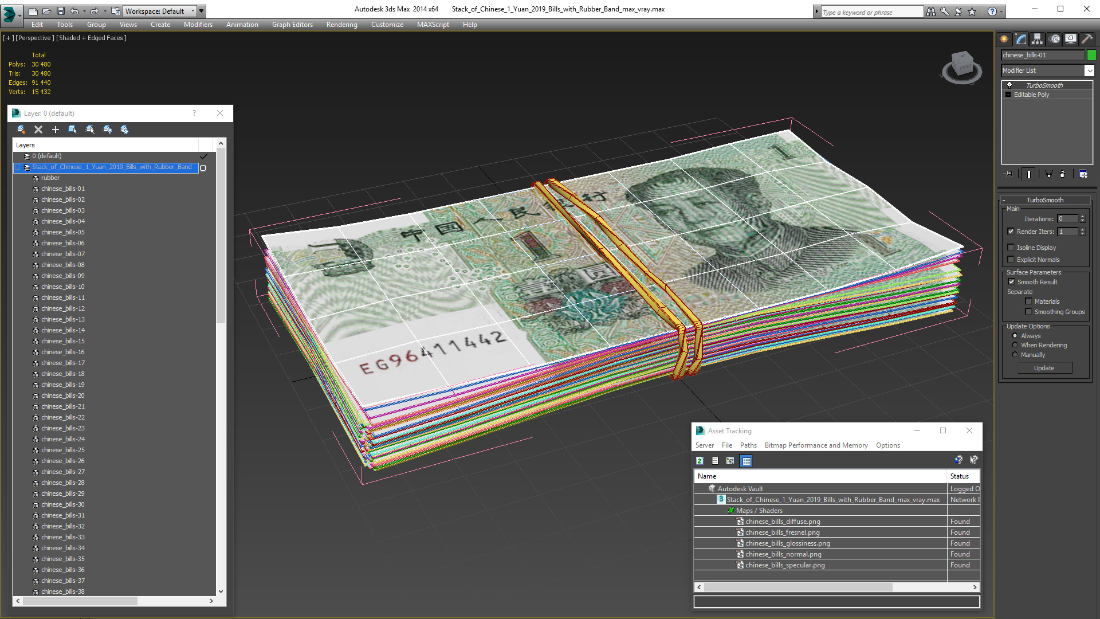Enable Isoline Display checkbox
1100x619 pixels.
tap(1011, 248)
